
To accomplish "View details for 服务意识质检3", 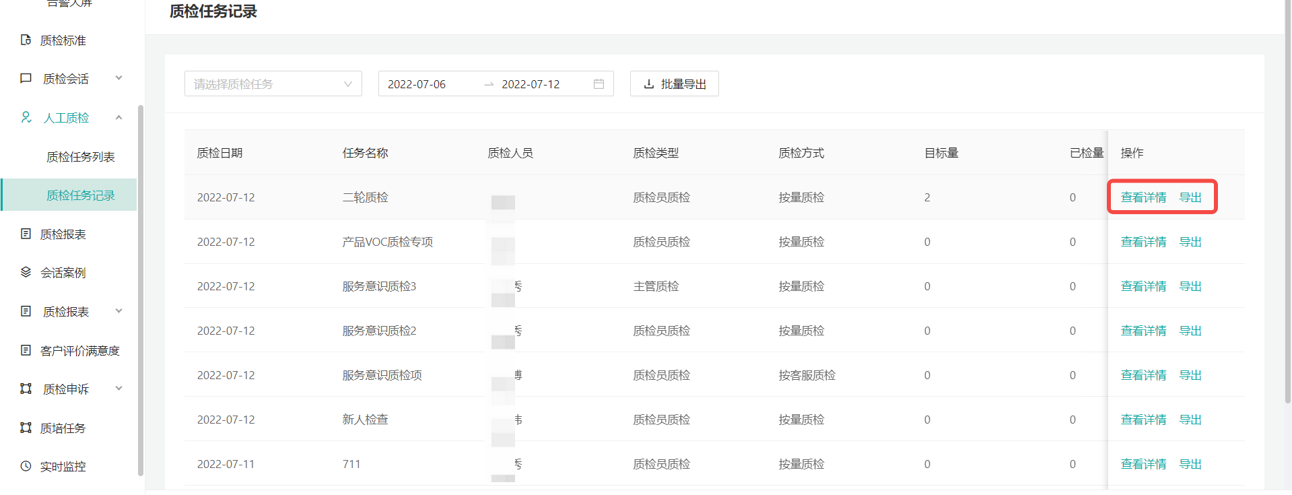I will [1143, 286].
